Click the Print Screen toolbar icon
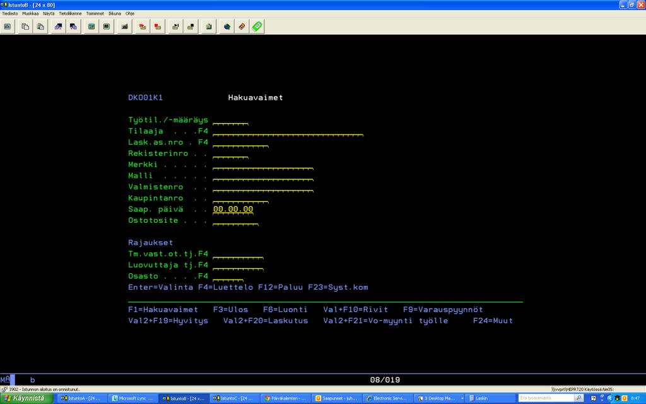Screen dimensions: 646x404 click(8, 27)
